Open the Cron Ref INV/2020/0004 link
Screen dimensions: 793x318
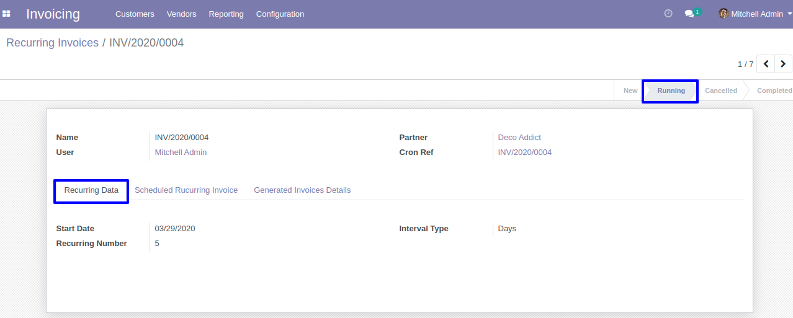(525, 152)
